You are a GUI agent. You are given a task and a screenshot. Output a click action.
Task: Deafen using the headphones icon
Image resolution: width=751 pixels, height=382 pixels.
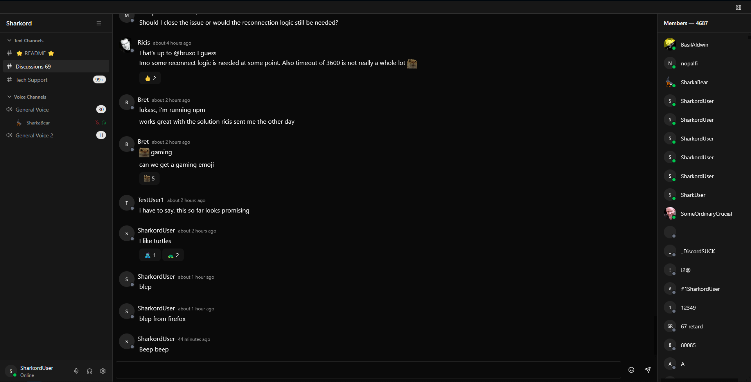point(89,371)
